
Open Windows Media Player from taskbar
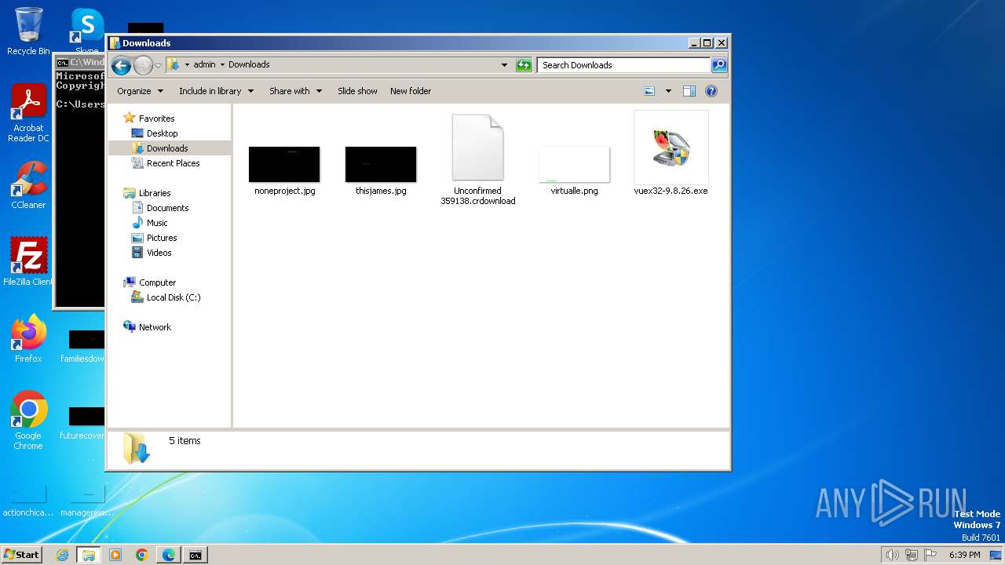115,555
